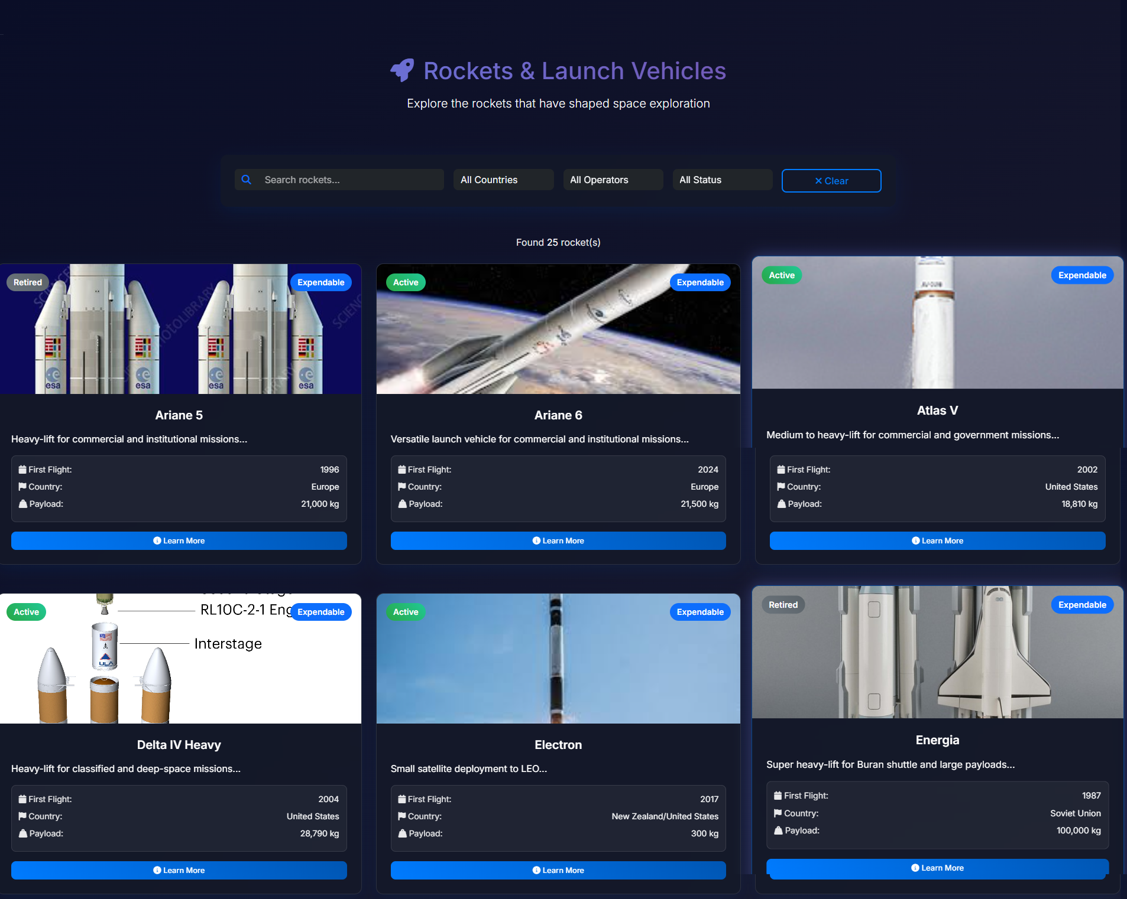
Task: Click the Expendable badge on Delta IV Heavy
Action: 320,612
